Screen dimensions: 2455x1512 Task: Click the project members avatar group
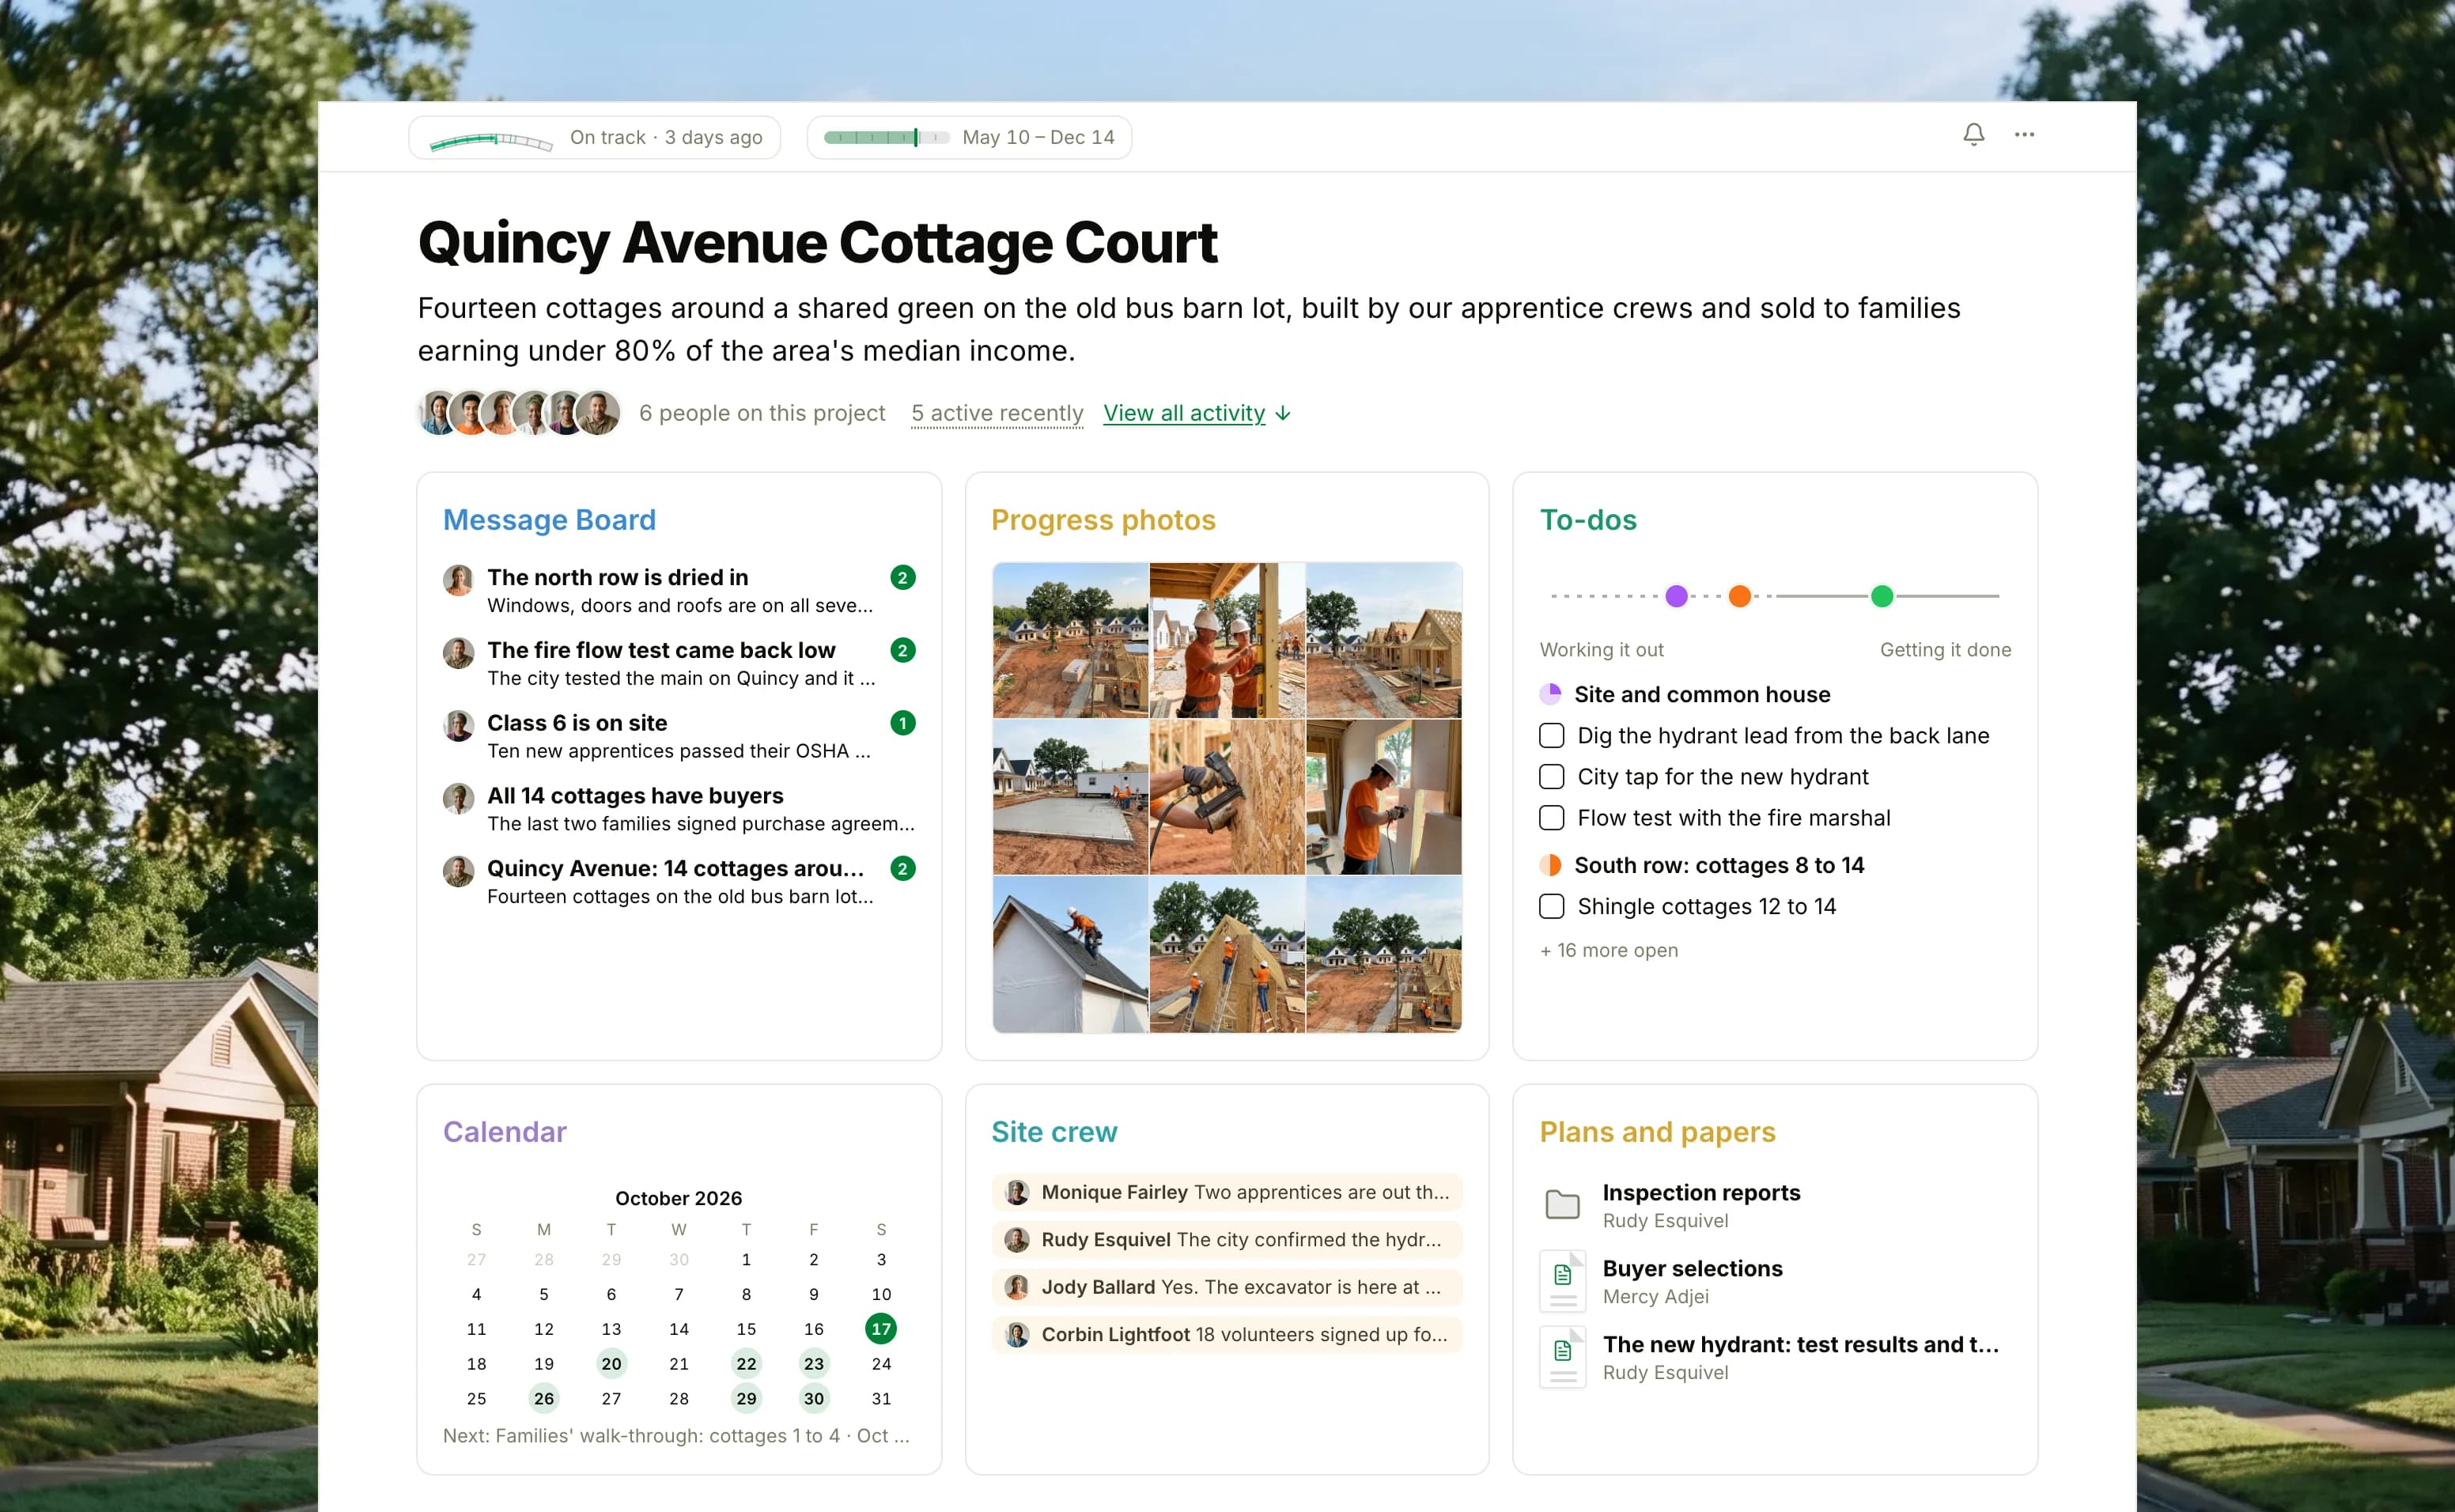coord(519,412)
